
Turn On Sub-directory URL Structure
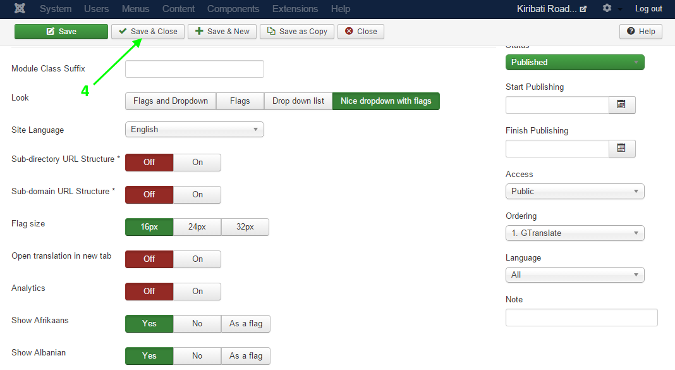(x=197, y=163)
